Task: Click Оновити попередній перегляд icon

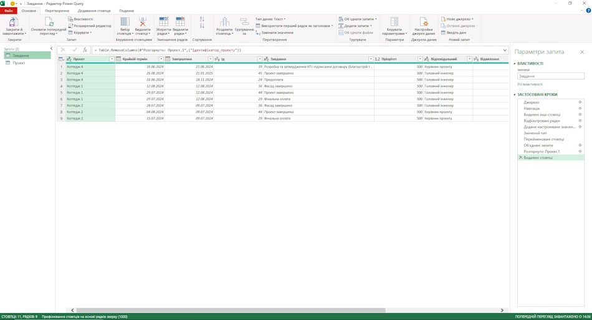Action: point(49,22)
